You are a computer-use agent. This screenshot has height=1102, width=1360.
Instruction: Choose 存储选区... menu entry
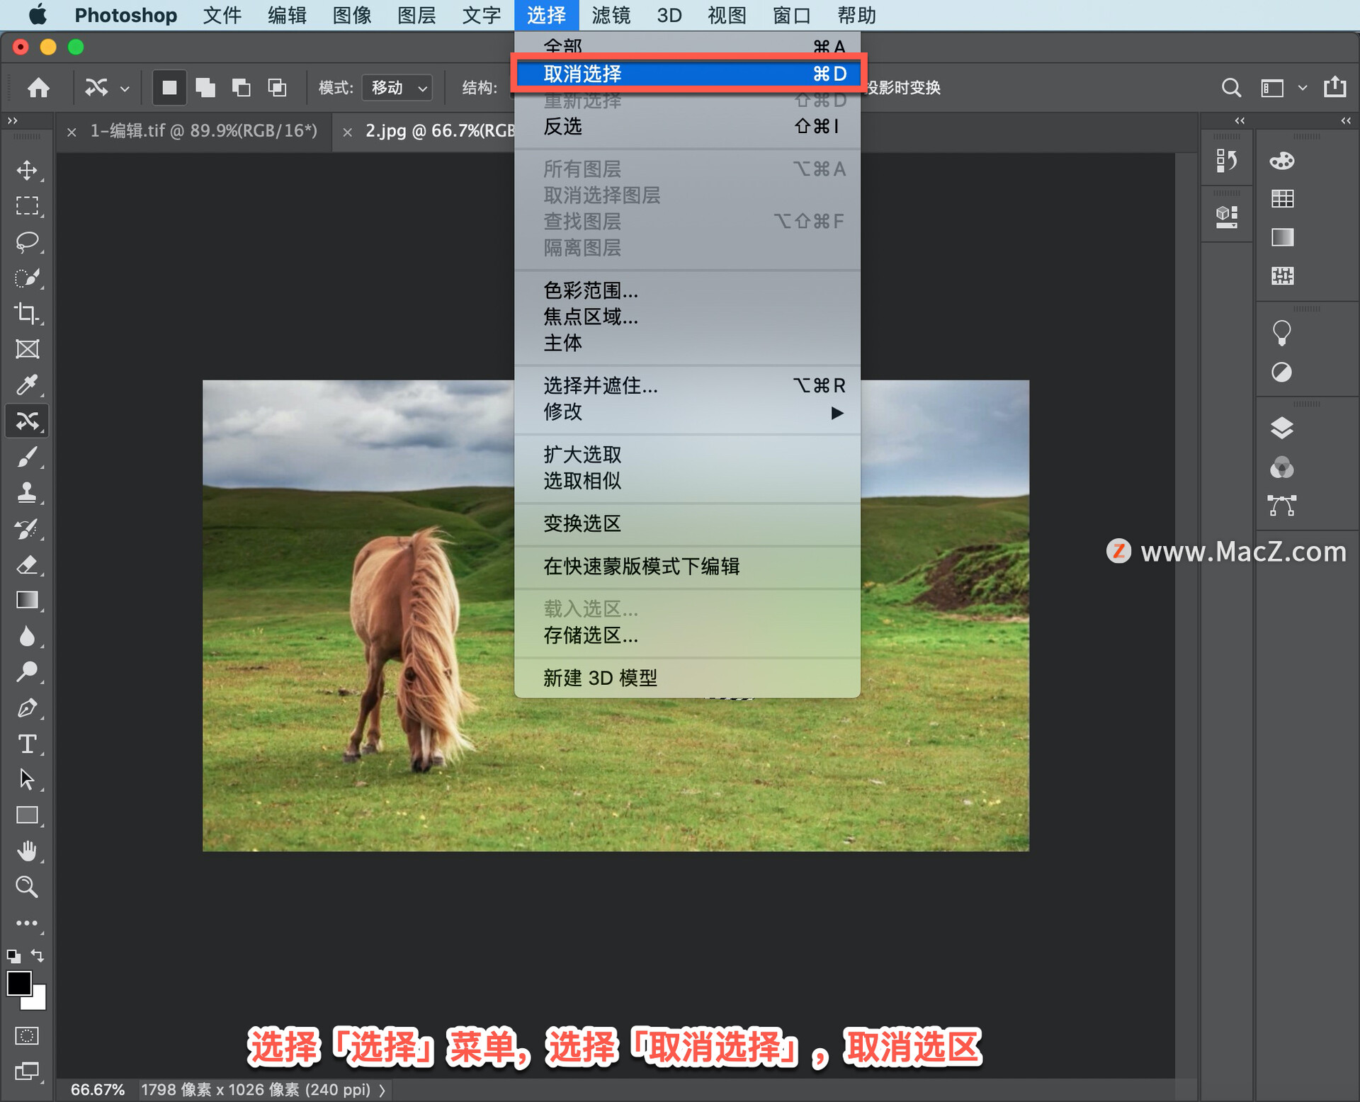click(x=687, y=635)
